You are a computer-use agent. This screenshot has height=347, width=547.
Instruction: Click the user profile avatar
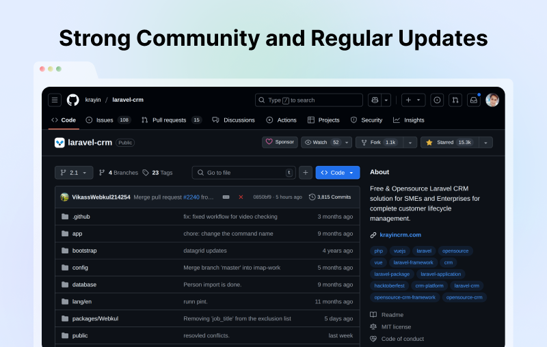[x=492, y=100]
